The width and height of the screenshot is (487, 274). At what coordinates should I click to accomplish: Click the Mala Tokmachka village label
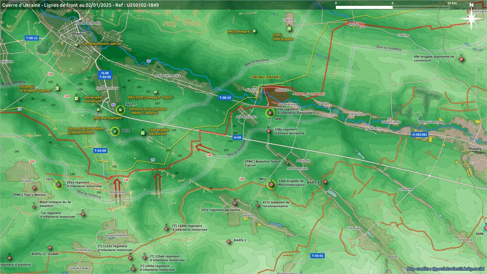168,76
